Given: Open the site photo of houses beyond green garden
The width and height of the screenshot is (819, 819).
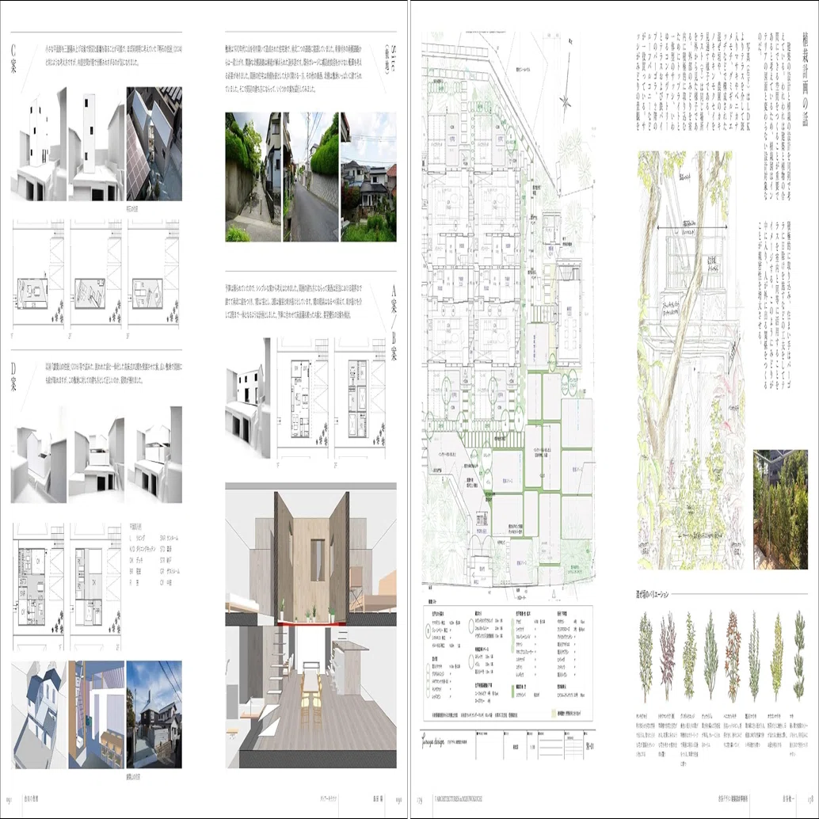Looking at the screenshot, I should 368,177.
